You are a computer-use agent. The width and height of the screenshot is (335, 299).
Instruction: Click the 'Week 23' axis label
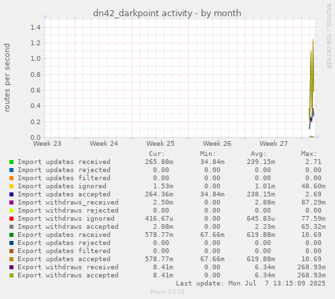pos(47,144)
